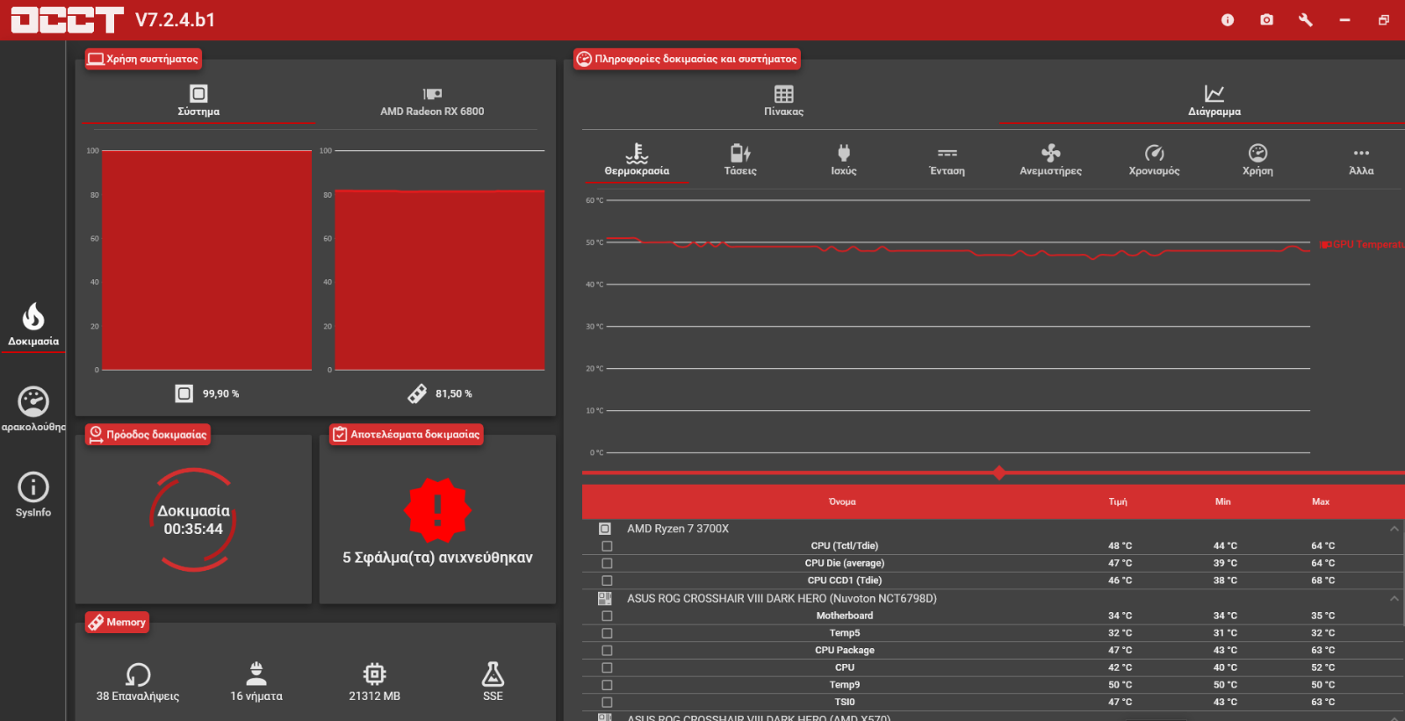Open settings with the wrench icon

[x=1306, y=20]
